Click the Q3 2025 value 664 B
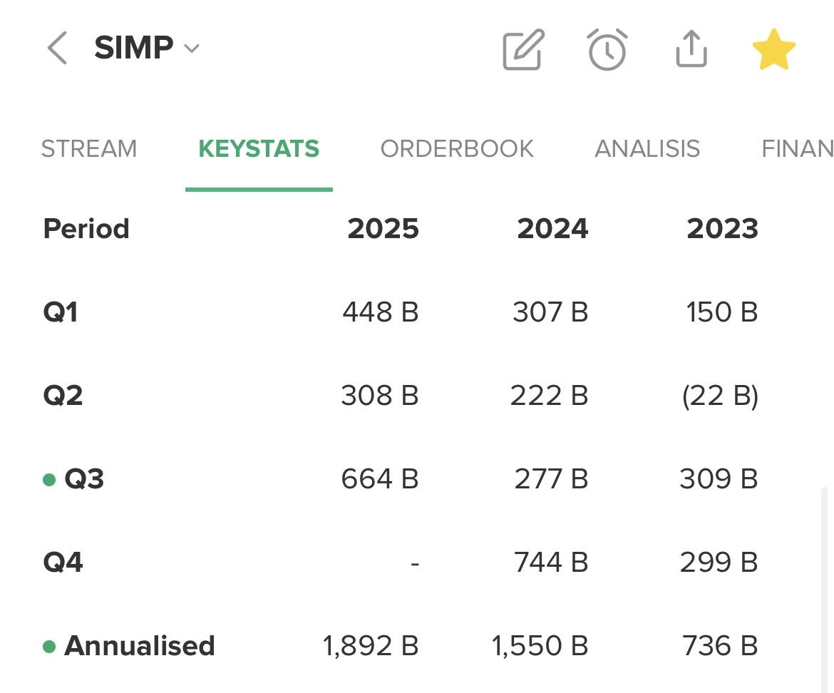The image size is (834, 693). tap(379, 479)
